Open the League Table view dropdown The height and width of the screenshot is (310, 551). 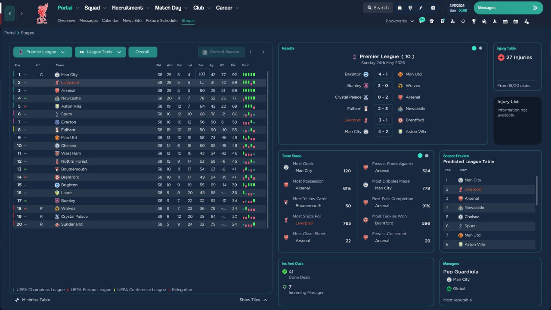point(100,52)
